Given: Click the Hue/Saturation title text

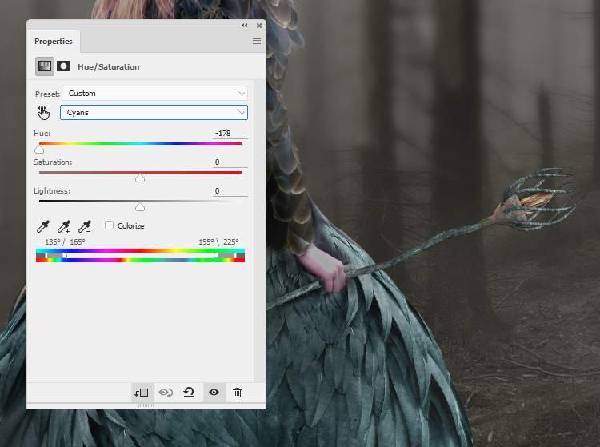Looking at the screenshot, I should tap(109, 67).
